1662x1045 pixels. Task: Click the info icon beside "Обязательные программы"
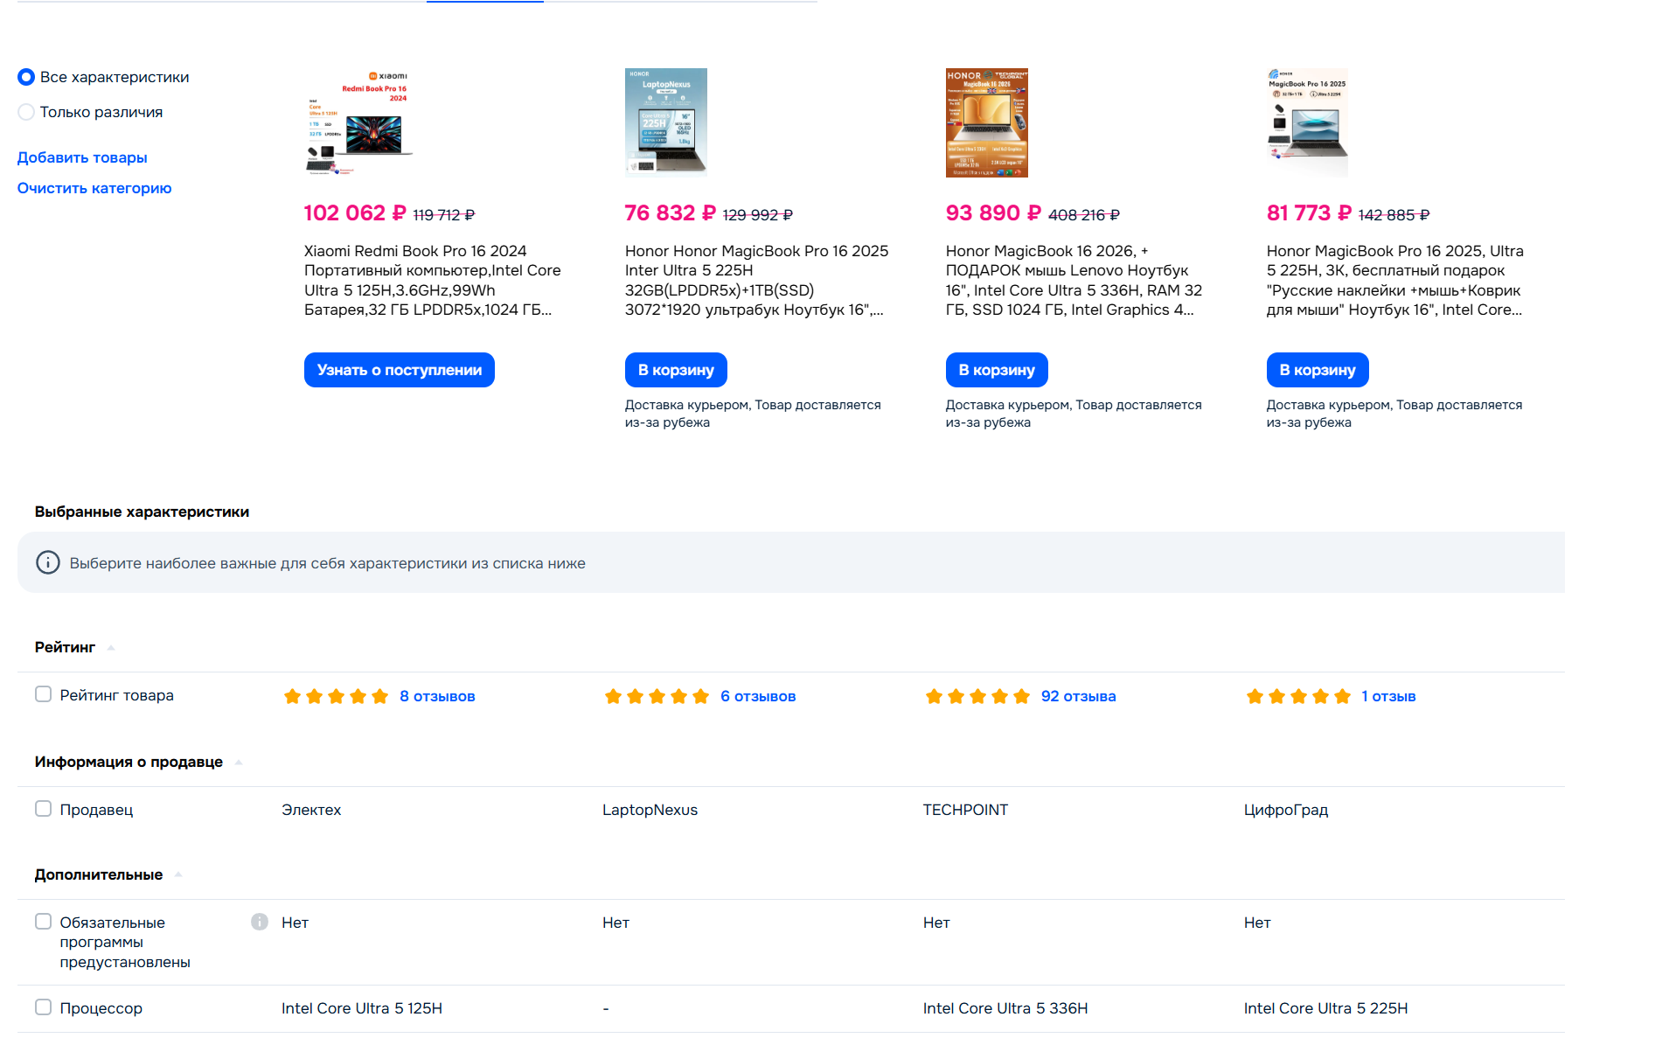click(260, 922)
